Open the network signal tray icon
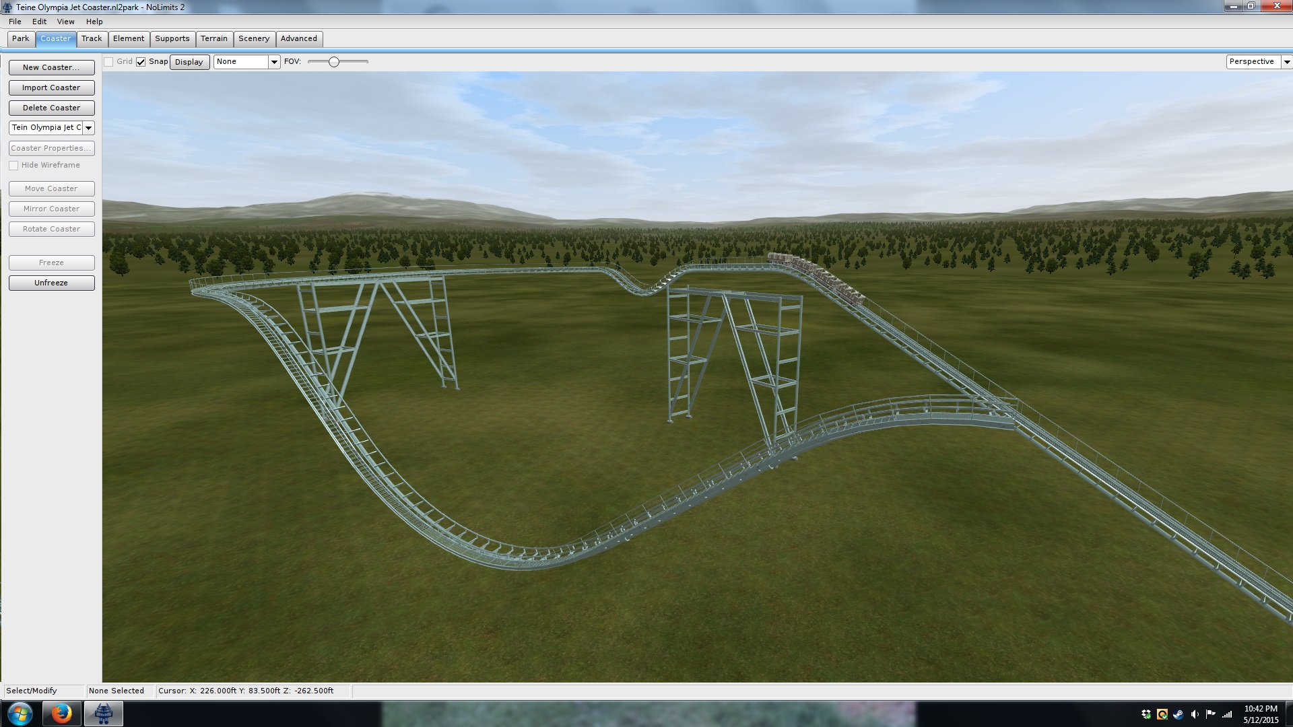This screenshot has height=727, width=1293. click(x=1227, y=714)
